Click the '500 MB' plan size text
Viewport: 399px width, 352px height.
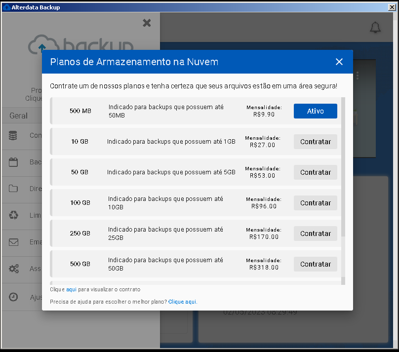coord(80,111)
